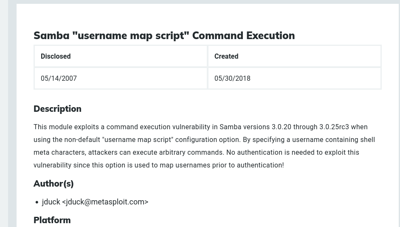
Task: Click version 3.0.25rc3 in the description
Action: [334, 127]
